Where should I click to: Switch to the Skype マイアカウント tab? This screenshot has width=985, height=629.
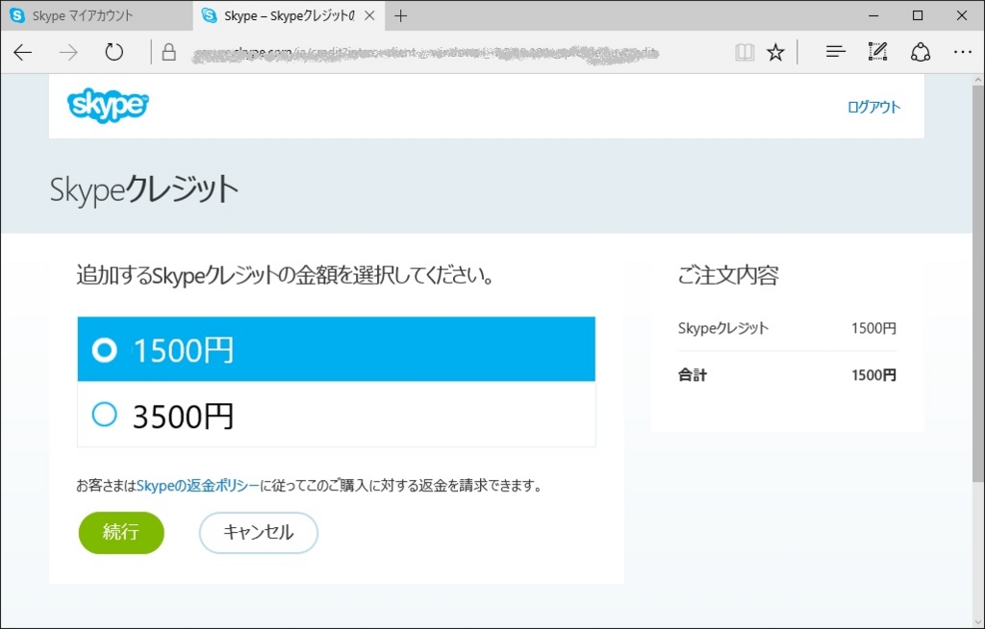tap(96, 15)
